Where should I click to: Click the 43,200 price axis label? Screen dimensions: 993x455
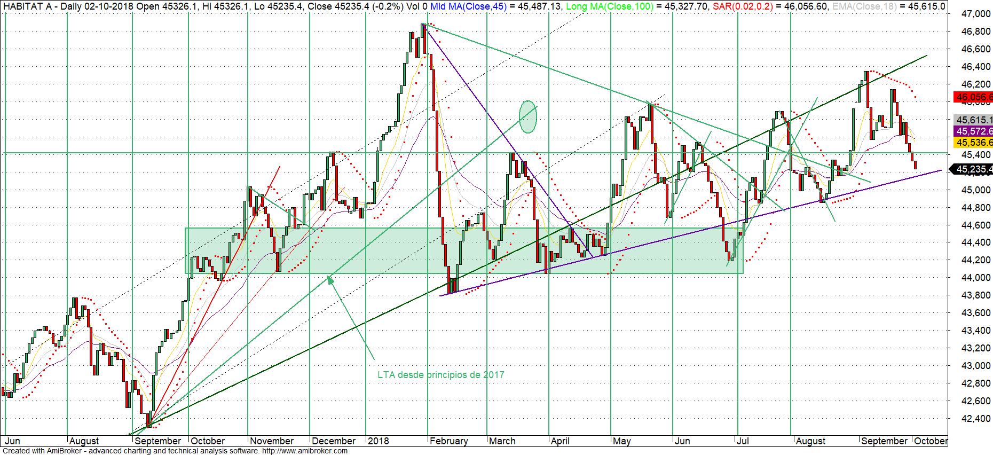click(976, 348)
